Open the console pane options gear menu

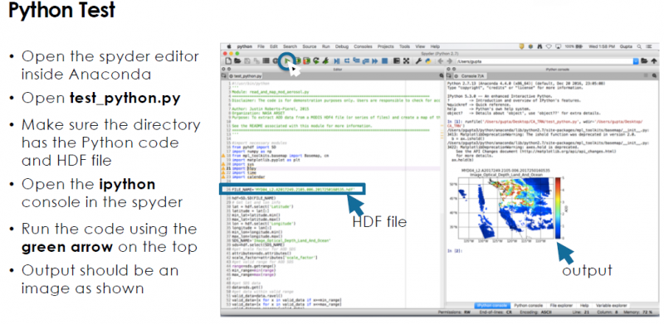point(654,75)
